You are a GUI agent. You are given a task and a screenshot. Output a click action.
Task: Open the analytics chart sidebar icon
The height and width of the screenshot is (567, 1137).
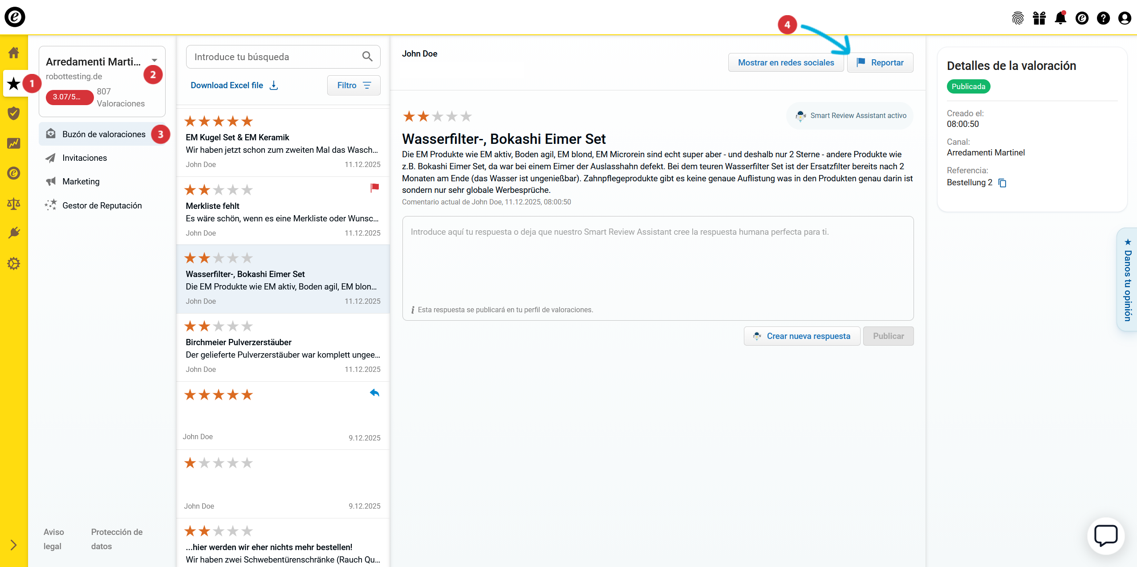[14, 143]
